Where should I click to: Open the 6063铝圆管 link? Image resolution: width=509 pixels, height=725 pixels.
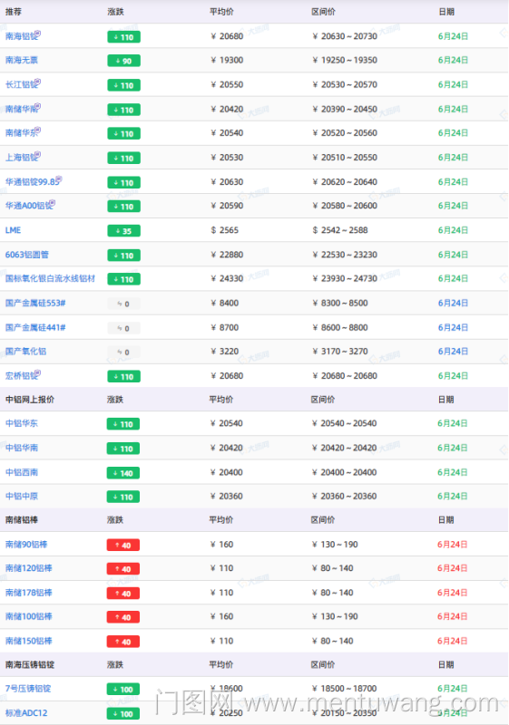pos(27,255)
